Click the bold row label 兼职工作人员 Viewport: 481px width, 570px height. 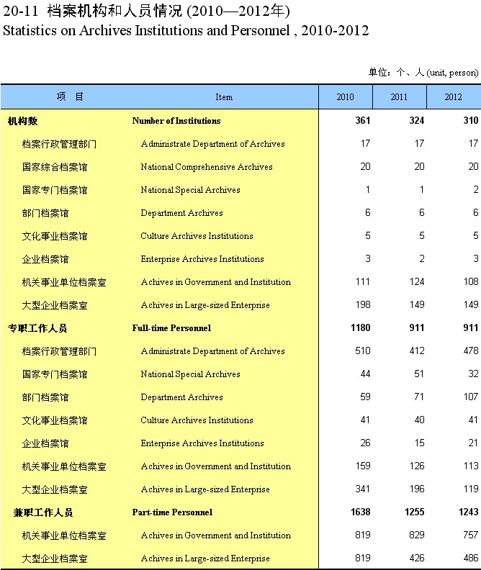[x=43, y=513]
